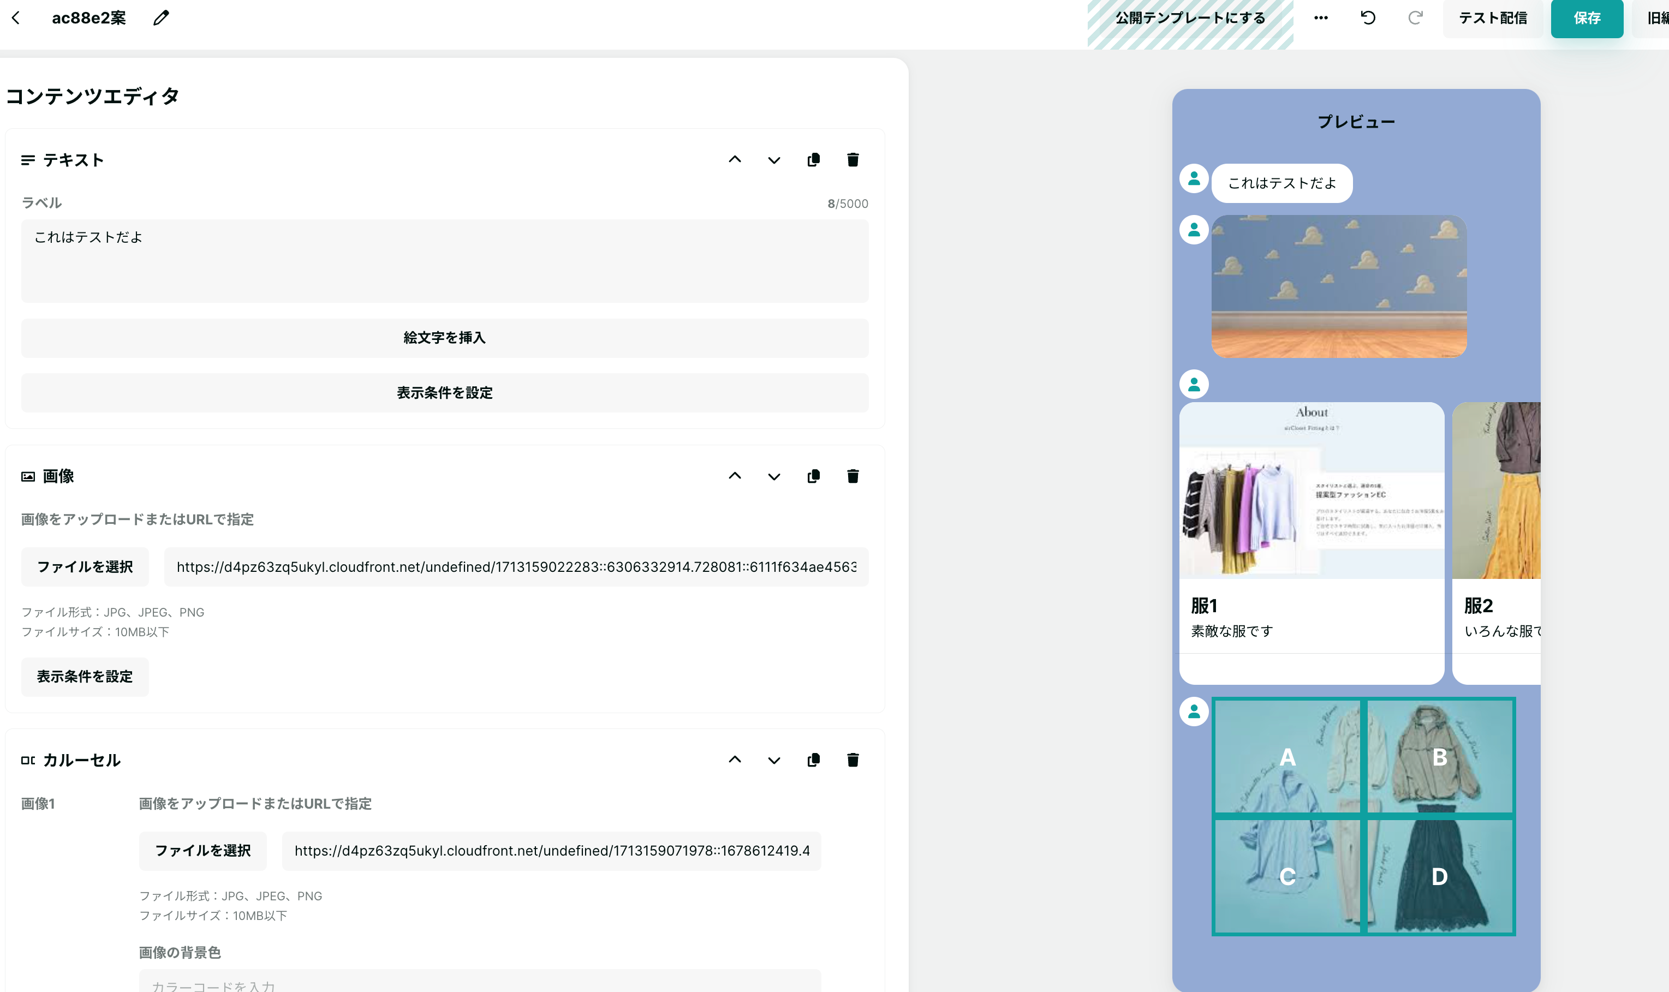This screenshot has height=992, width=1669.
Task: Click 絵文字を挿入 button
Action: tap(444, 338)
